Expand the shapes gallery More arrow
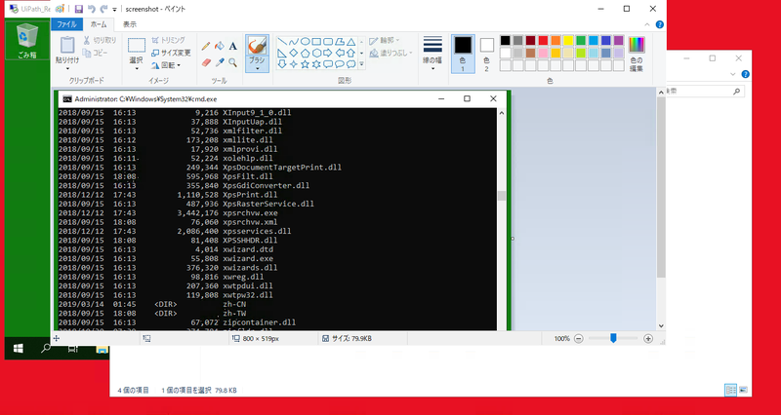Viewport: 781px width, 415px height. 361,64
